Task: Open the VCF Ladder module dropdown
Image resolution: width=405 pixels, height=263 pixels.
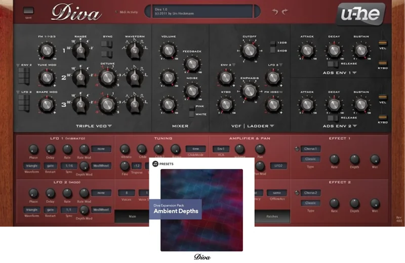Action: [272, 126]
